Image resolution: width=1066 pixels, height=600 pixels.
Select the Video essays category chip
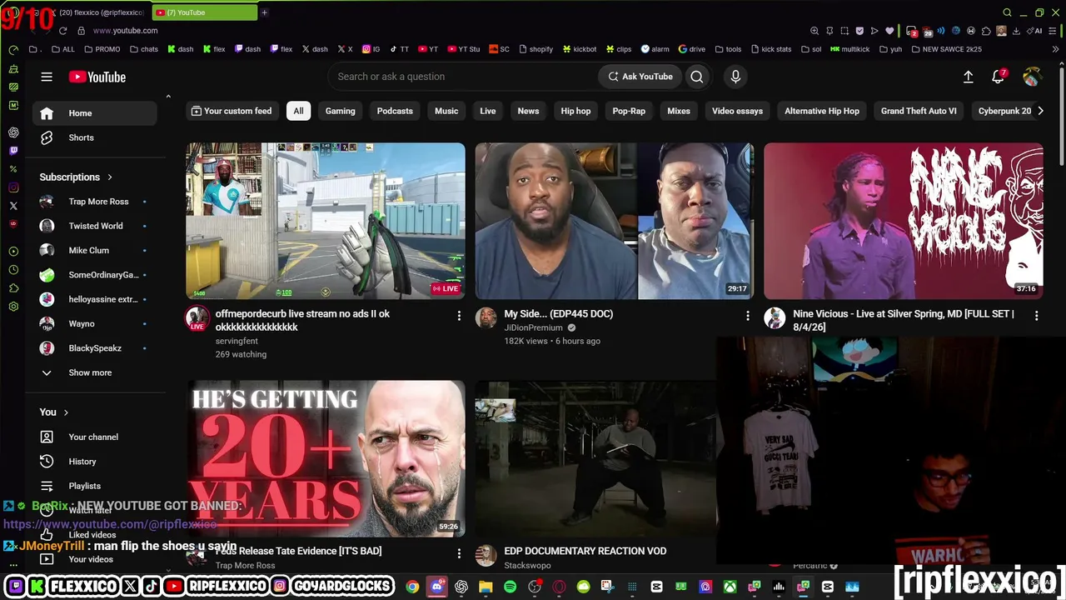737,111
